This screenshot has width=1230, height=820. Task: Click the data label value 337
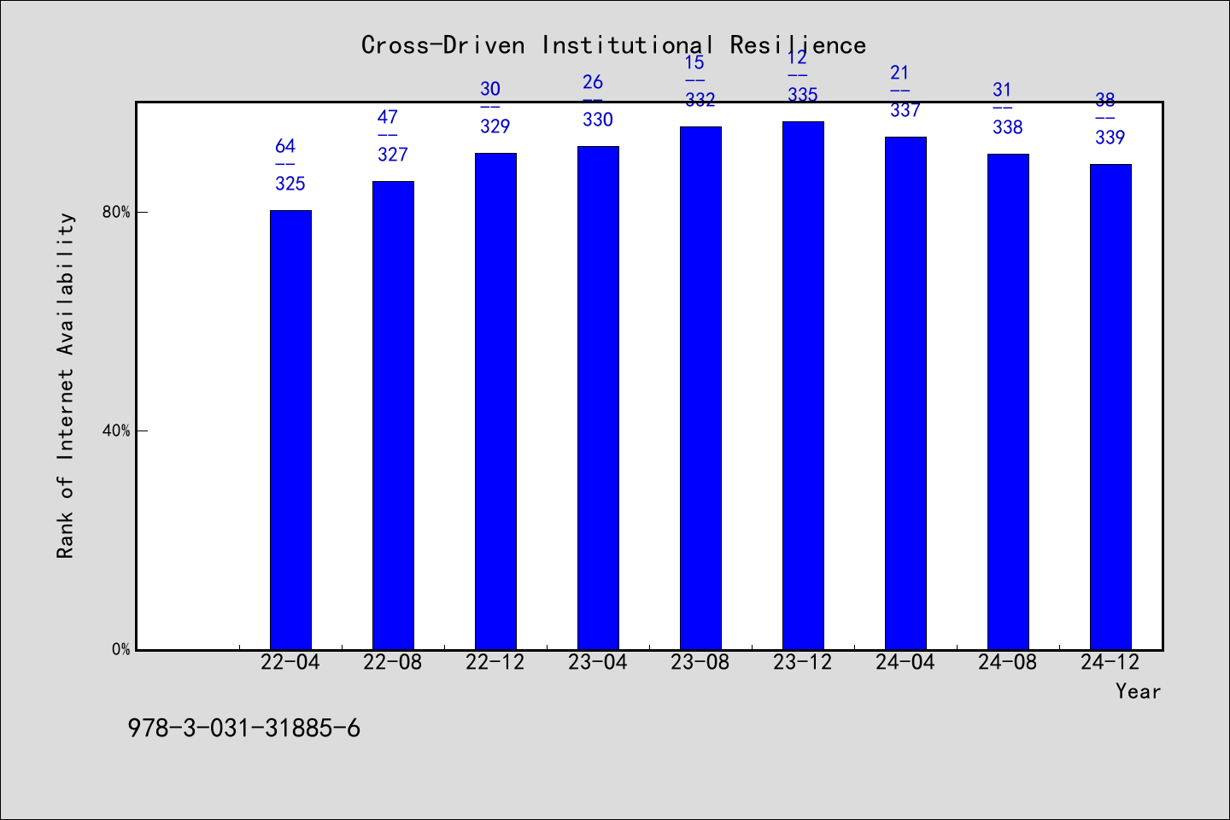905,110
